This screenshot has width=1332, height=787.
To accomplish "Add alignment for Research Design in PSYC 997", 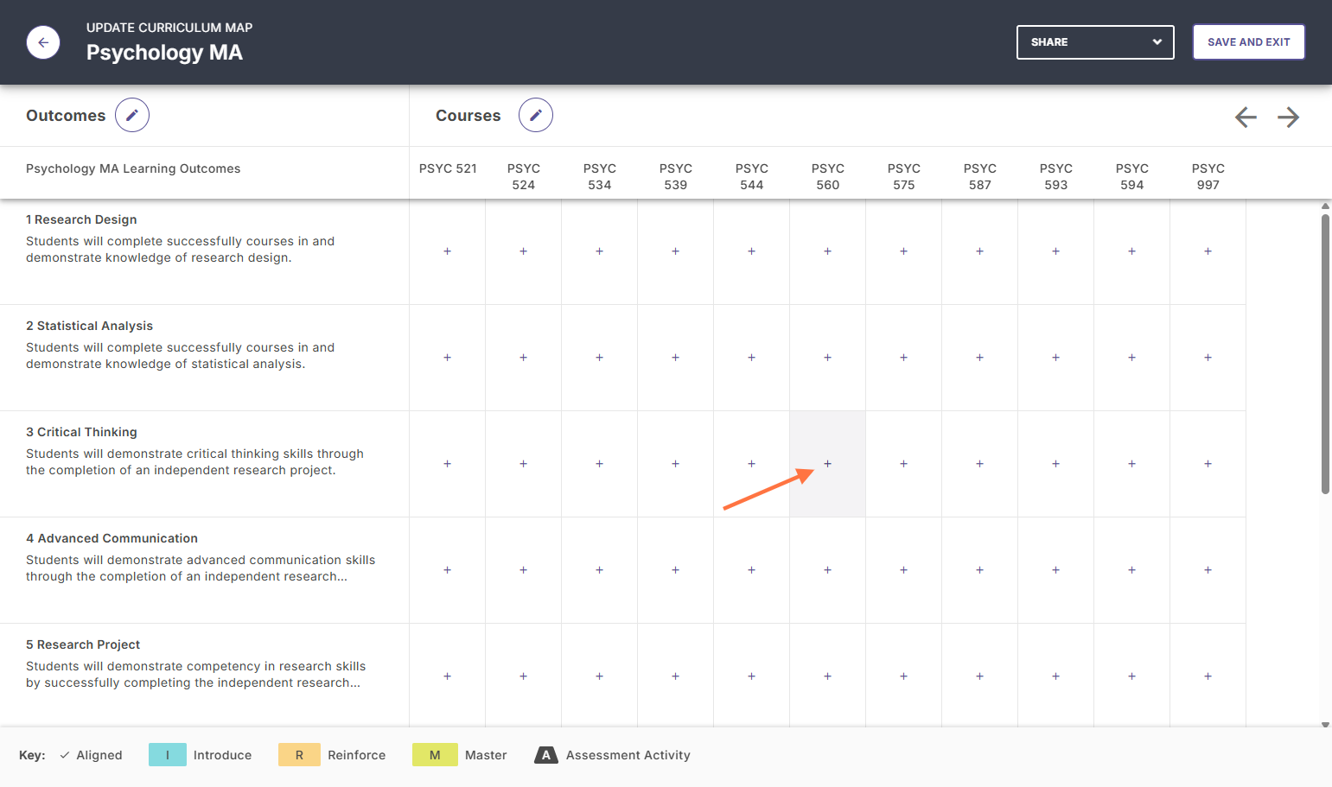I will (1208, 251).
